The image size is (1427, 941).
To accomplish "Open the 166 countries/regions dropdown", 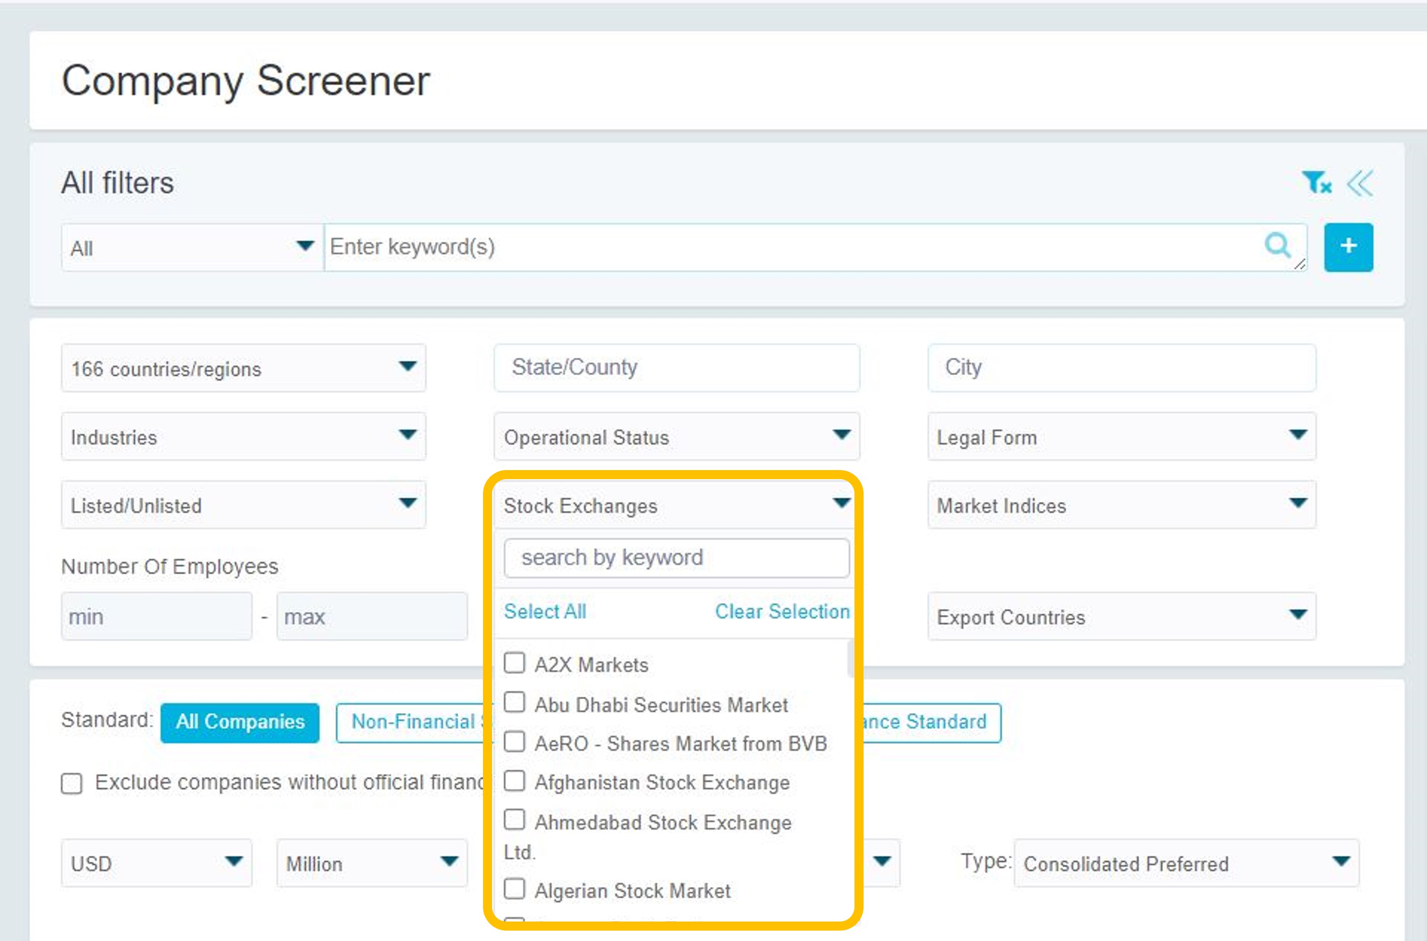I will click(x=243, y=368).
